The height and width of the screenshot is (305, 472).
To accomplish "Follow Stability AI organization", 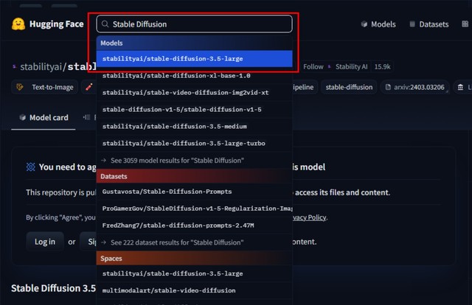I will coord(313,67).
